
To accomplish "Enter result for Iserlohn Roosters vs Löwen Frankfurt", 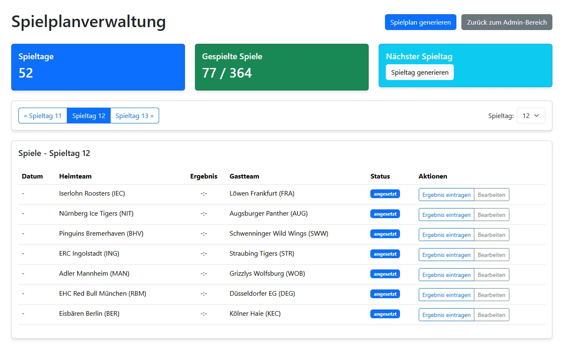I will 446,195.
